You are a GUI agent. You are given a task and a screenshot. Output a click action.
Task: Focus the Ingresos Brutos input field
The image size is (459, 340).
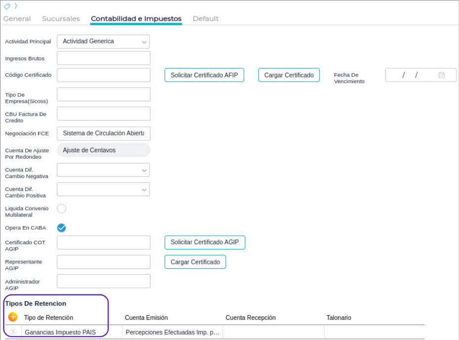pyautogui.click(x=104, y=58)
